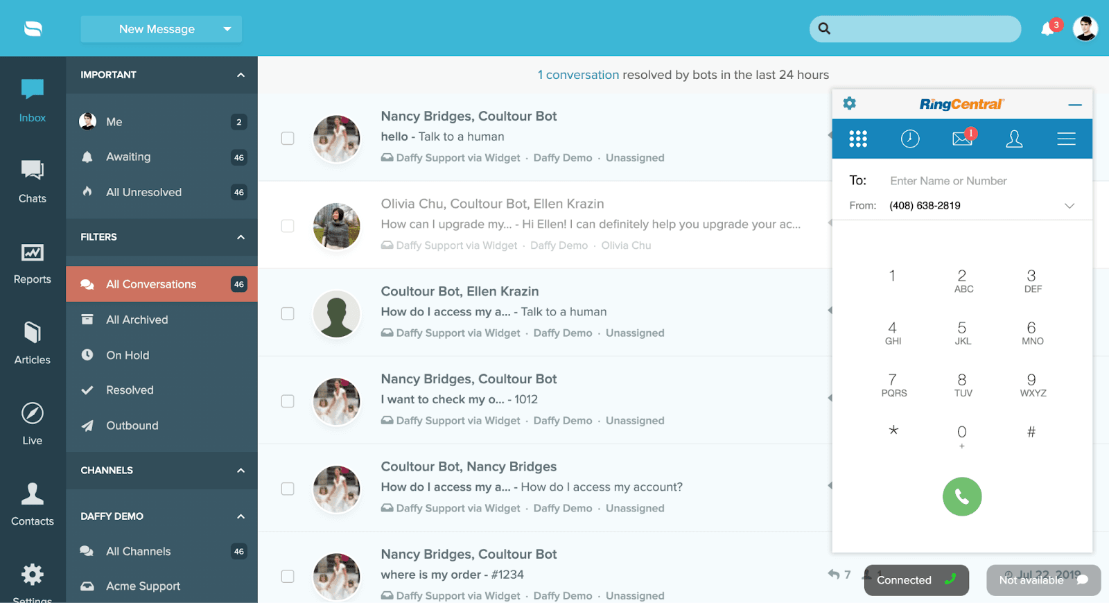The width and height of the screenshot is (1109, 603).
Task: Expand the From number dropdown
Action: tap(1069, 206)
